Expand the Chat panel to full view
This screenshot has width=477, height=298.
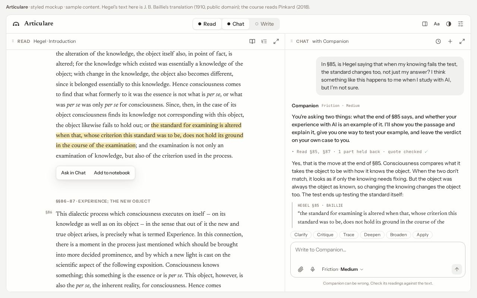(462, 41)
